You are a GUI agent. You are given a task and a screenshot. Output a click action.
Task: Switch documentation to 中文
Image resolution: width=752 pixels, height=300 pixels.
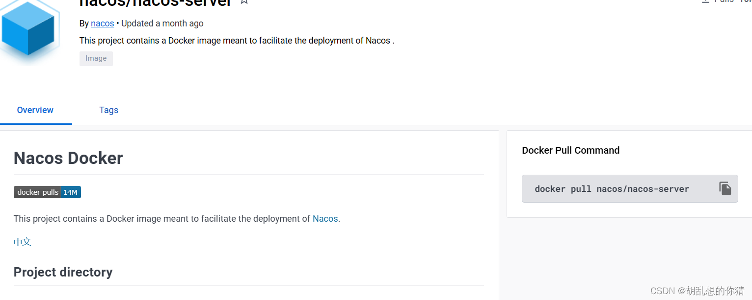[x=22, y=241]
